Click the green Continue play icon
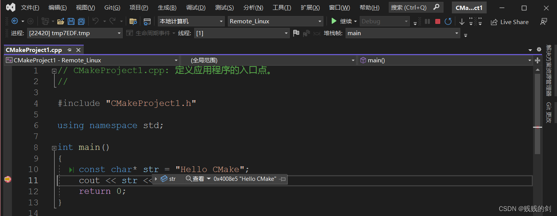Viewport: 557px width, 216px height. click(x=334, y=21)
